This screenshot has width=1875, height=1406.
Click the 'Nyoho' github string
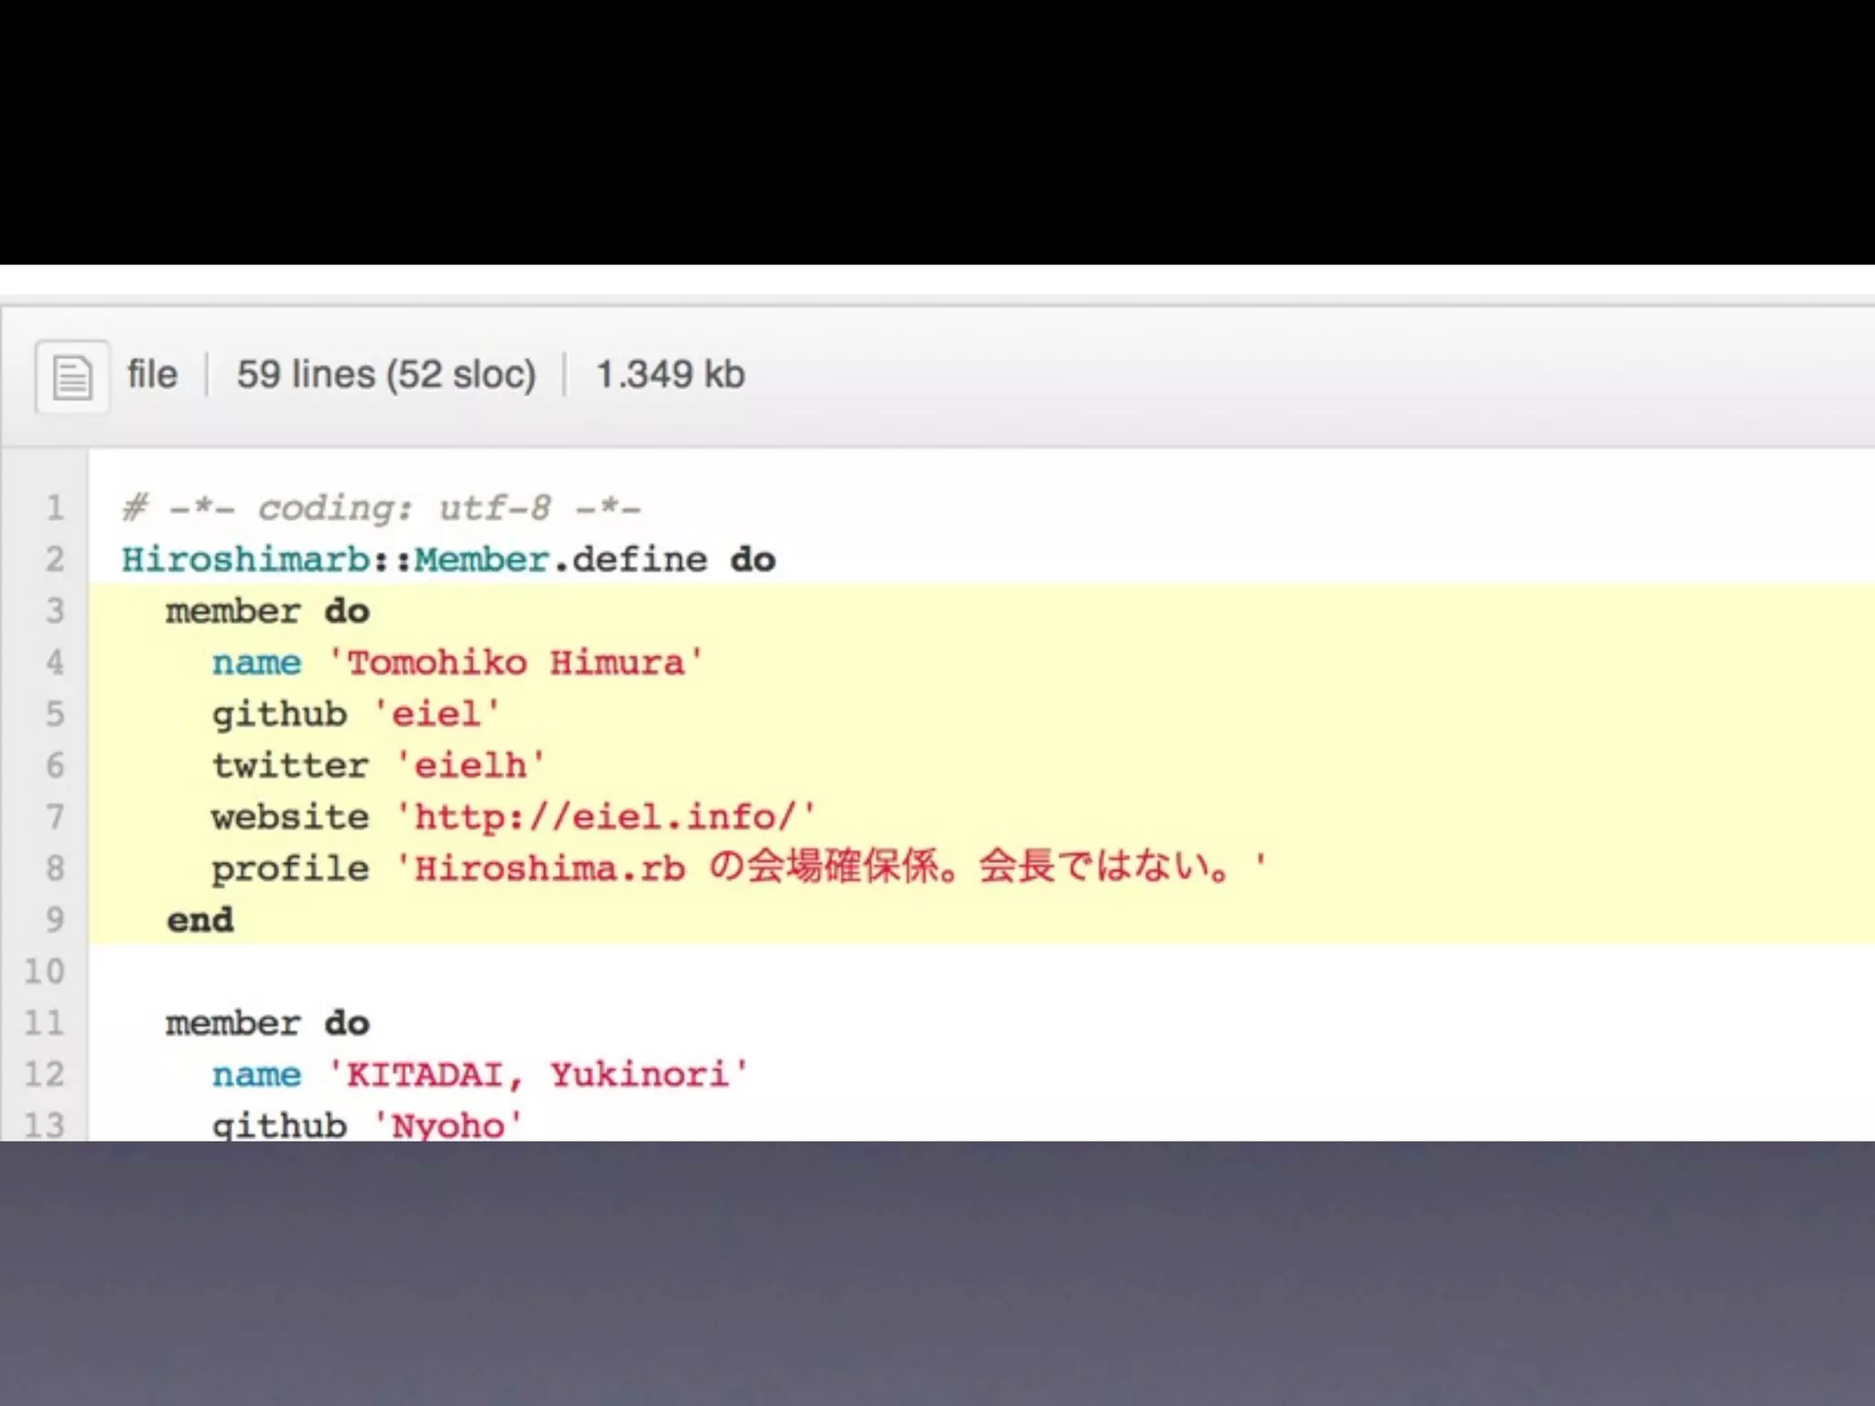click(449, 1125)
